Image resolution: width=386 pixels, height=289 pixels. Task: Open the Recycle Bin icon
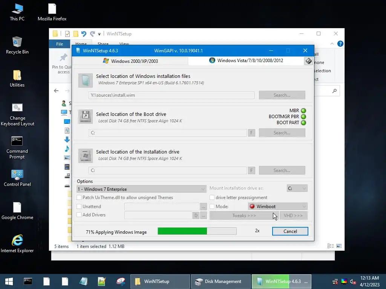[x=17, y=45]
